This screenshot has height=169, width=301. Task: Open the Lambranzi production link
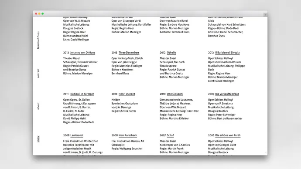point(77,135)
